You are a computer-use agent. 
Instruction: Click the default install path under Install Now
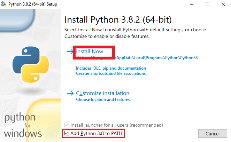point(137,58)
